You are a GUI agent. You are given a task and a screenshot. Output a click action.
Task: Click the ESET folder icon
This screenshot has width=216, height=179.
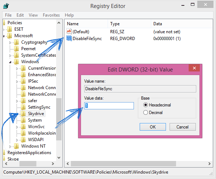10,29
